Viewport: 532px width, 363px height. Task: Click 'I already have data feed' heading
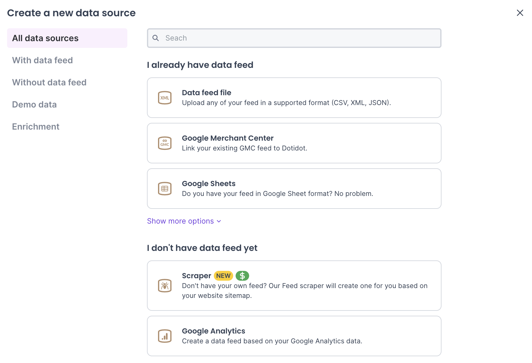(200, 65)
